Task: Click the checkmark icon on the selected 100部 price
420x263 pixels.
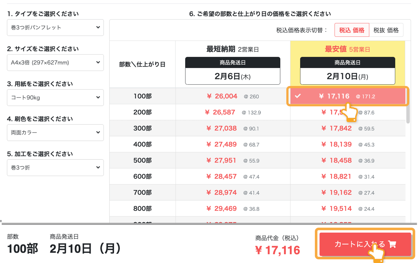Action: coord(298,96)
